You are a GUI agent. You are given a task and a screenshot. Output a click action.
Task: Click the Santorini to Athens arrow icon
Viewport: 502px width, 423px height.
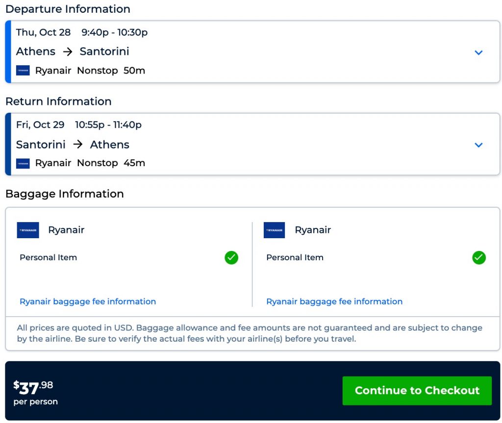(x=78, y=145)
